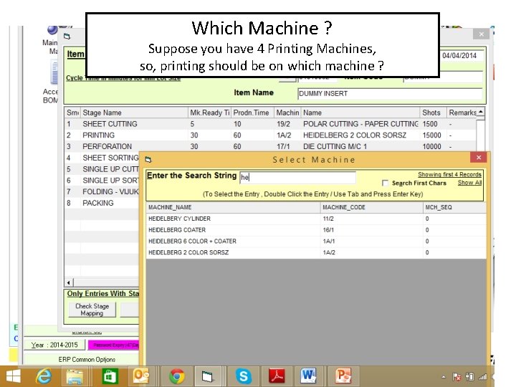This screenshot has height=387, width=516.
Task: Click the MCH_SEQ column header
Action: point(454,207)
